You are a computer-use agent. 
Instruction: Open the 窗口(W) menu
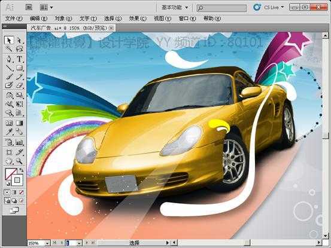(x=187, y=19)
